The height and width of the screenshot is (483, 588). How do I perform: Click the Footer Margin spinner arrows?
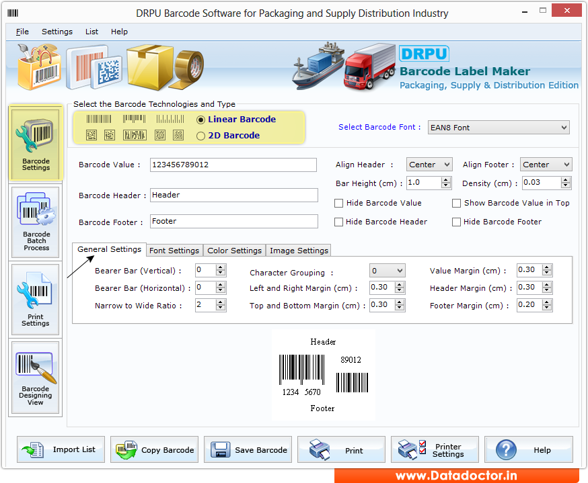(547, 305)
